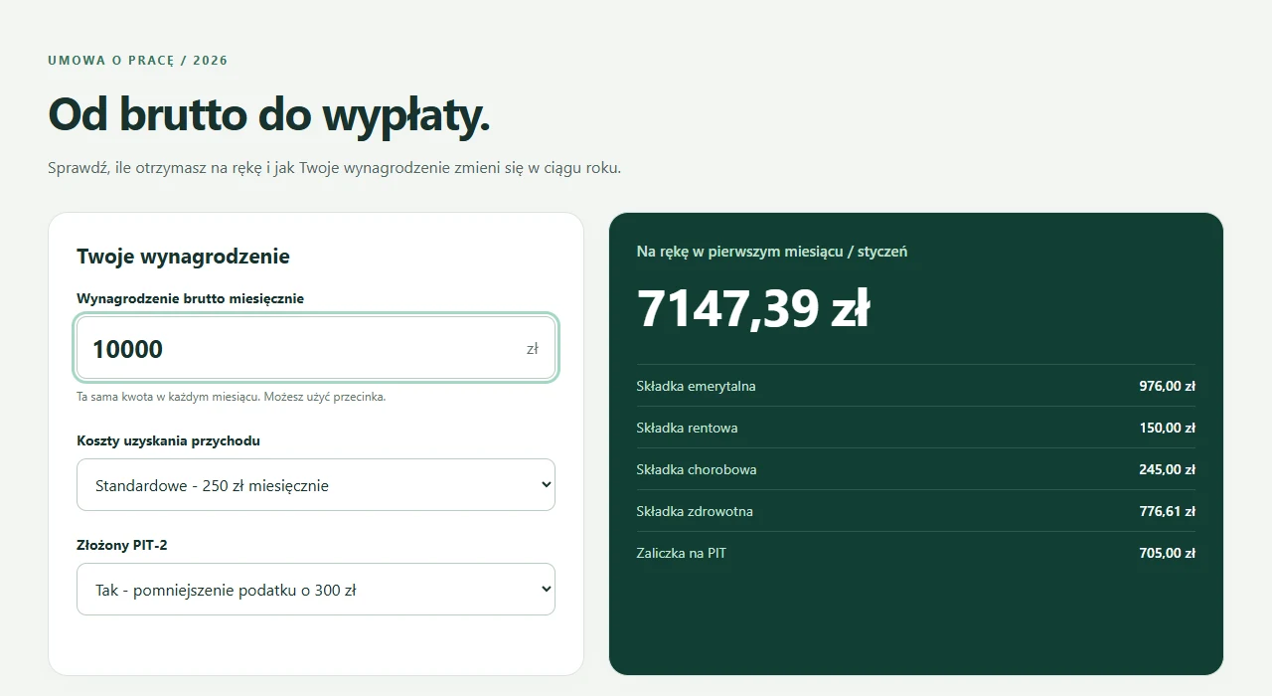Click the 705,00 zł value
Viewport: 1272px width, 696px height.
1167,553
